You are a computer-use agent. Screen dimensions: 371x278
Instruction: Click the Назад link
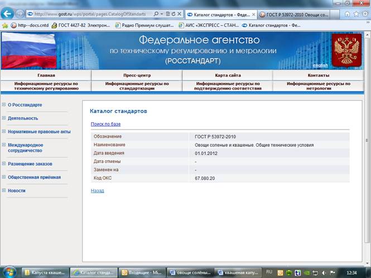(97, 191)
